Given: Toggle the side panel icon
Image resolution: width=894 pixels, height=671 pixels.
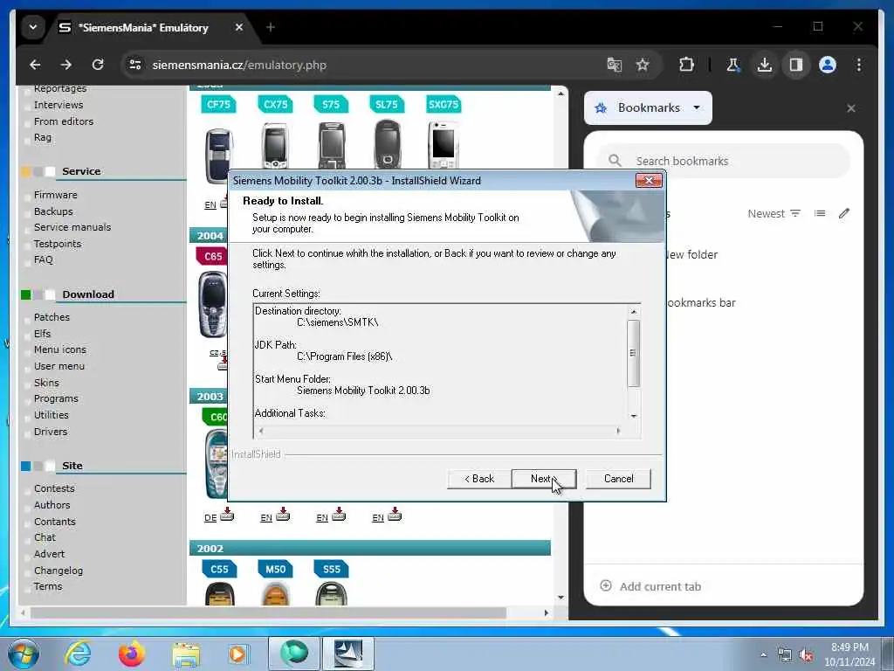Looking at the screenshot, I should click(x=796, y=65).
